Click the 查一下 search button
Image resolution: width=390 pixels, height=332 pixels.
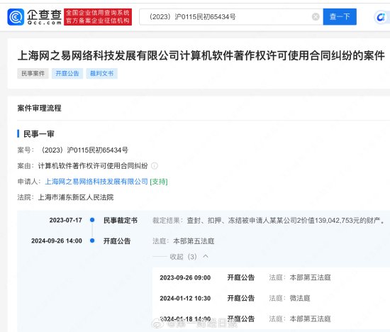[x=340, y=17]
